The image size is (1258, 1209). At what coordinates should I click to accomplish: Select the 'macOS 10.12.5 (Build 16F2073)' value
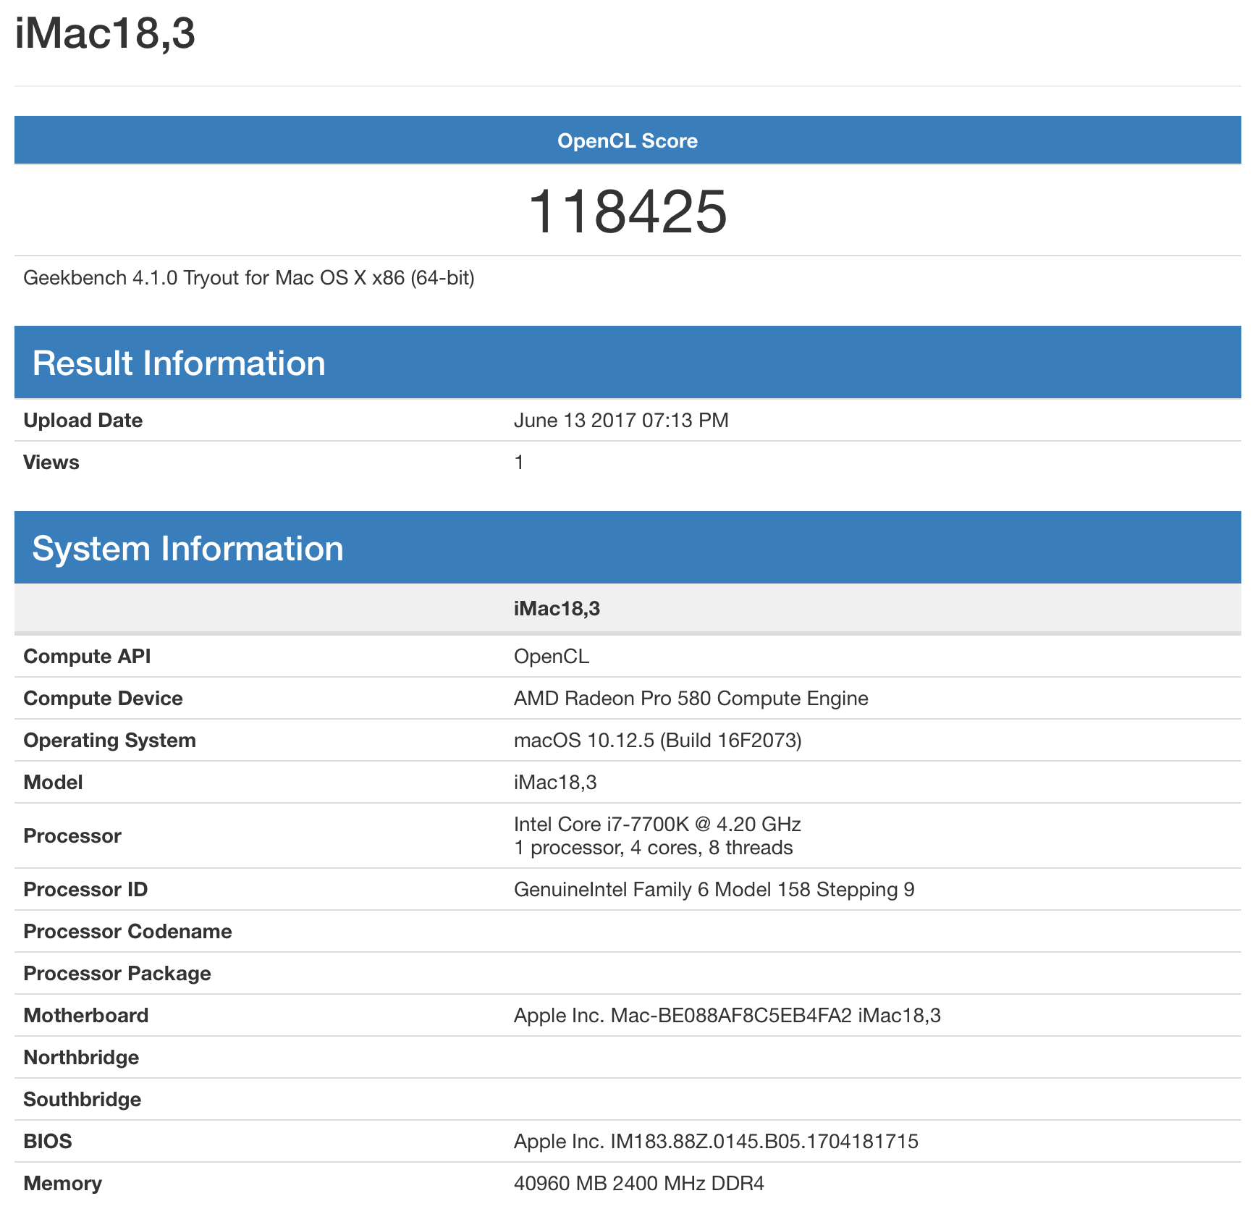tap(658, 741)
